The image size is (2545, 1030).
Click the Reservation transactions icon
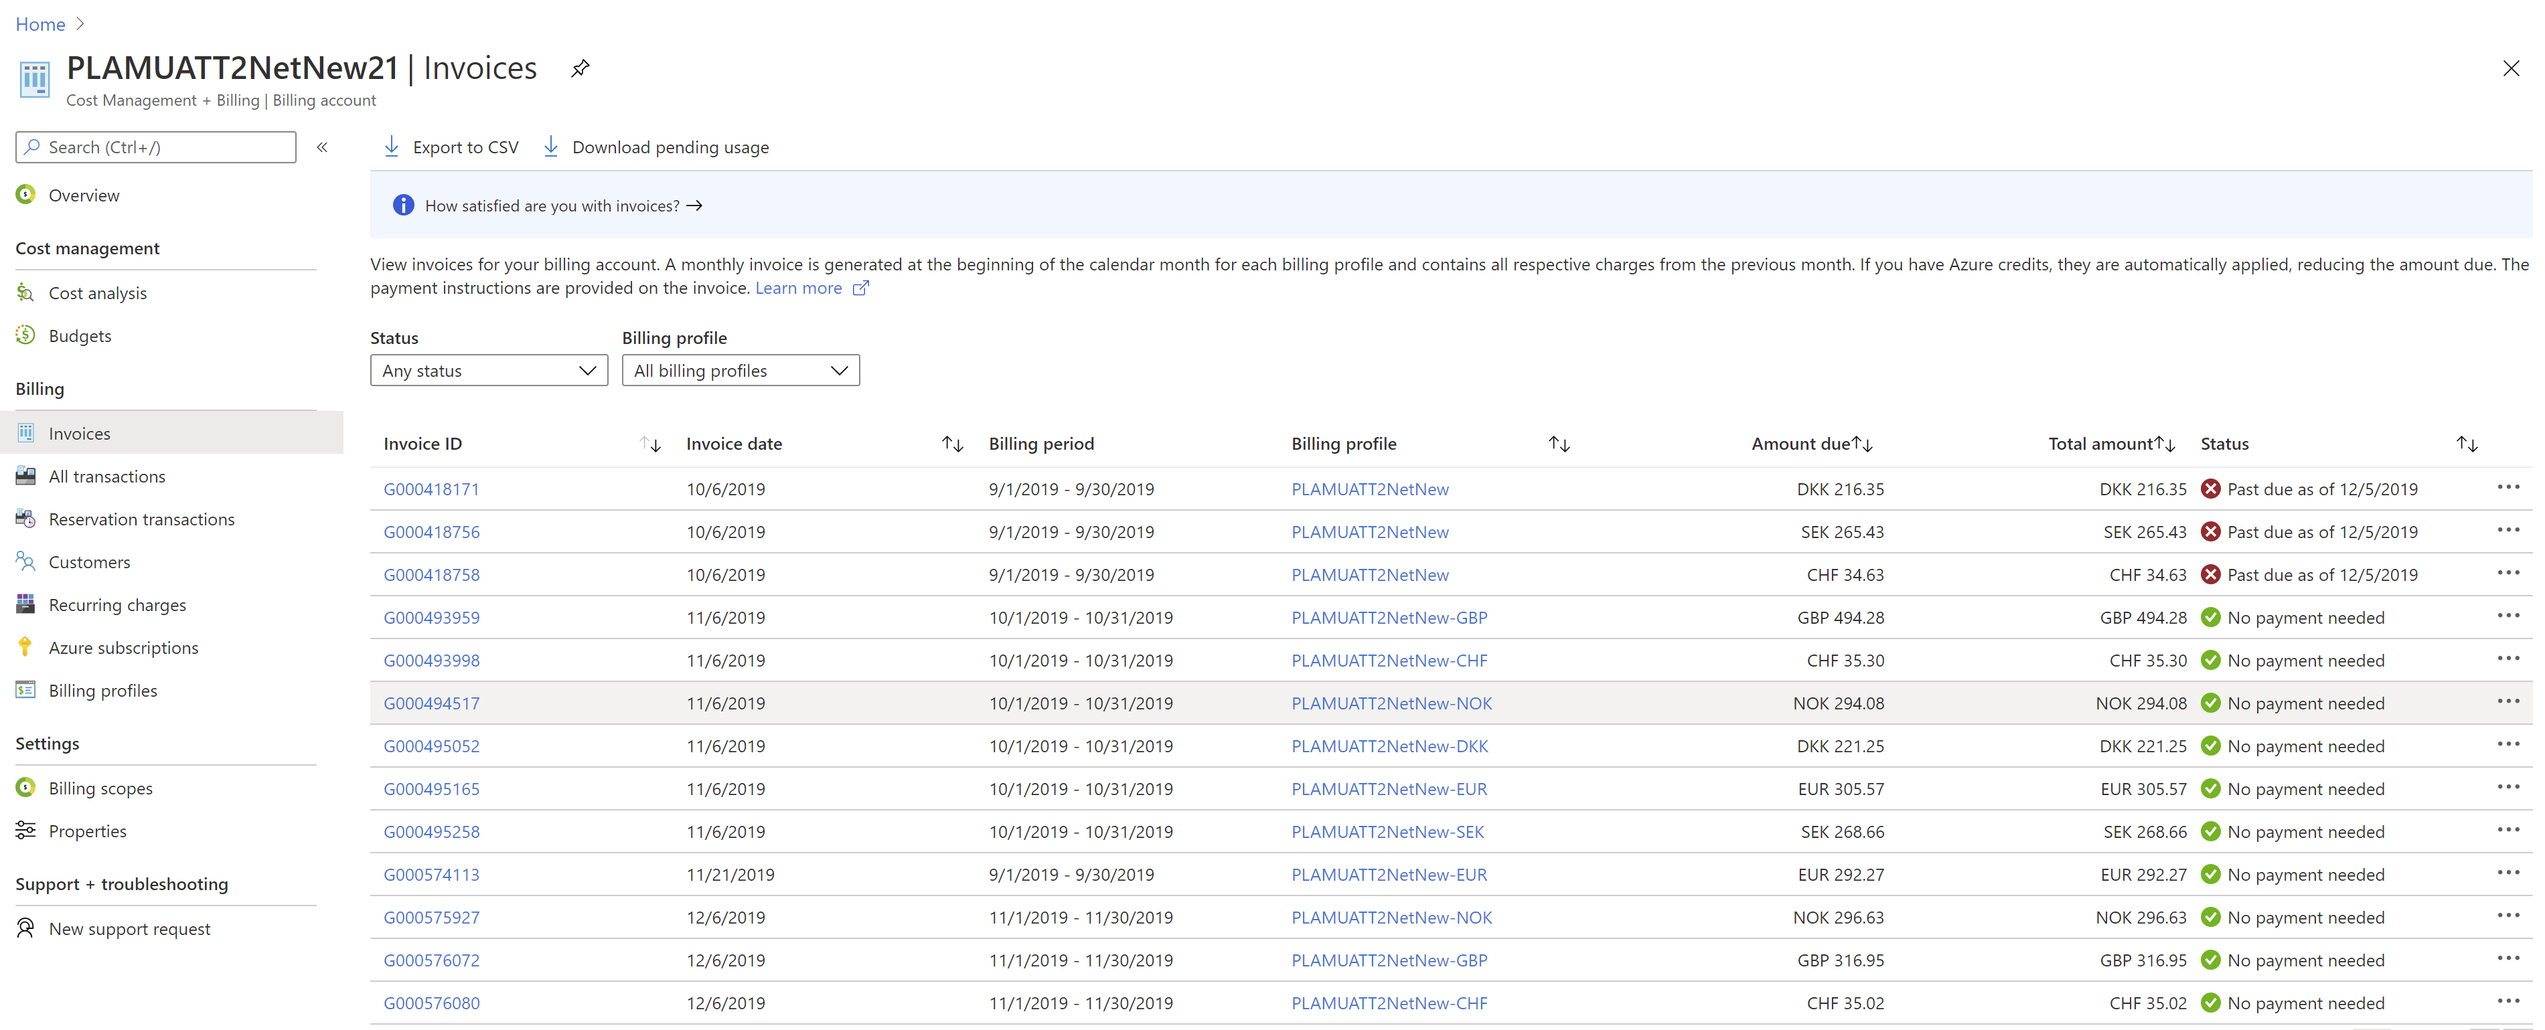coord(25,519)
